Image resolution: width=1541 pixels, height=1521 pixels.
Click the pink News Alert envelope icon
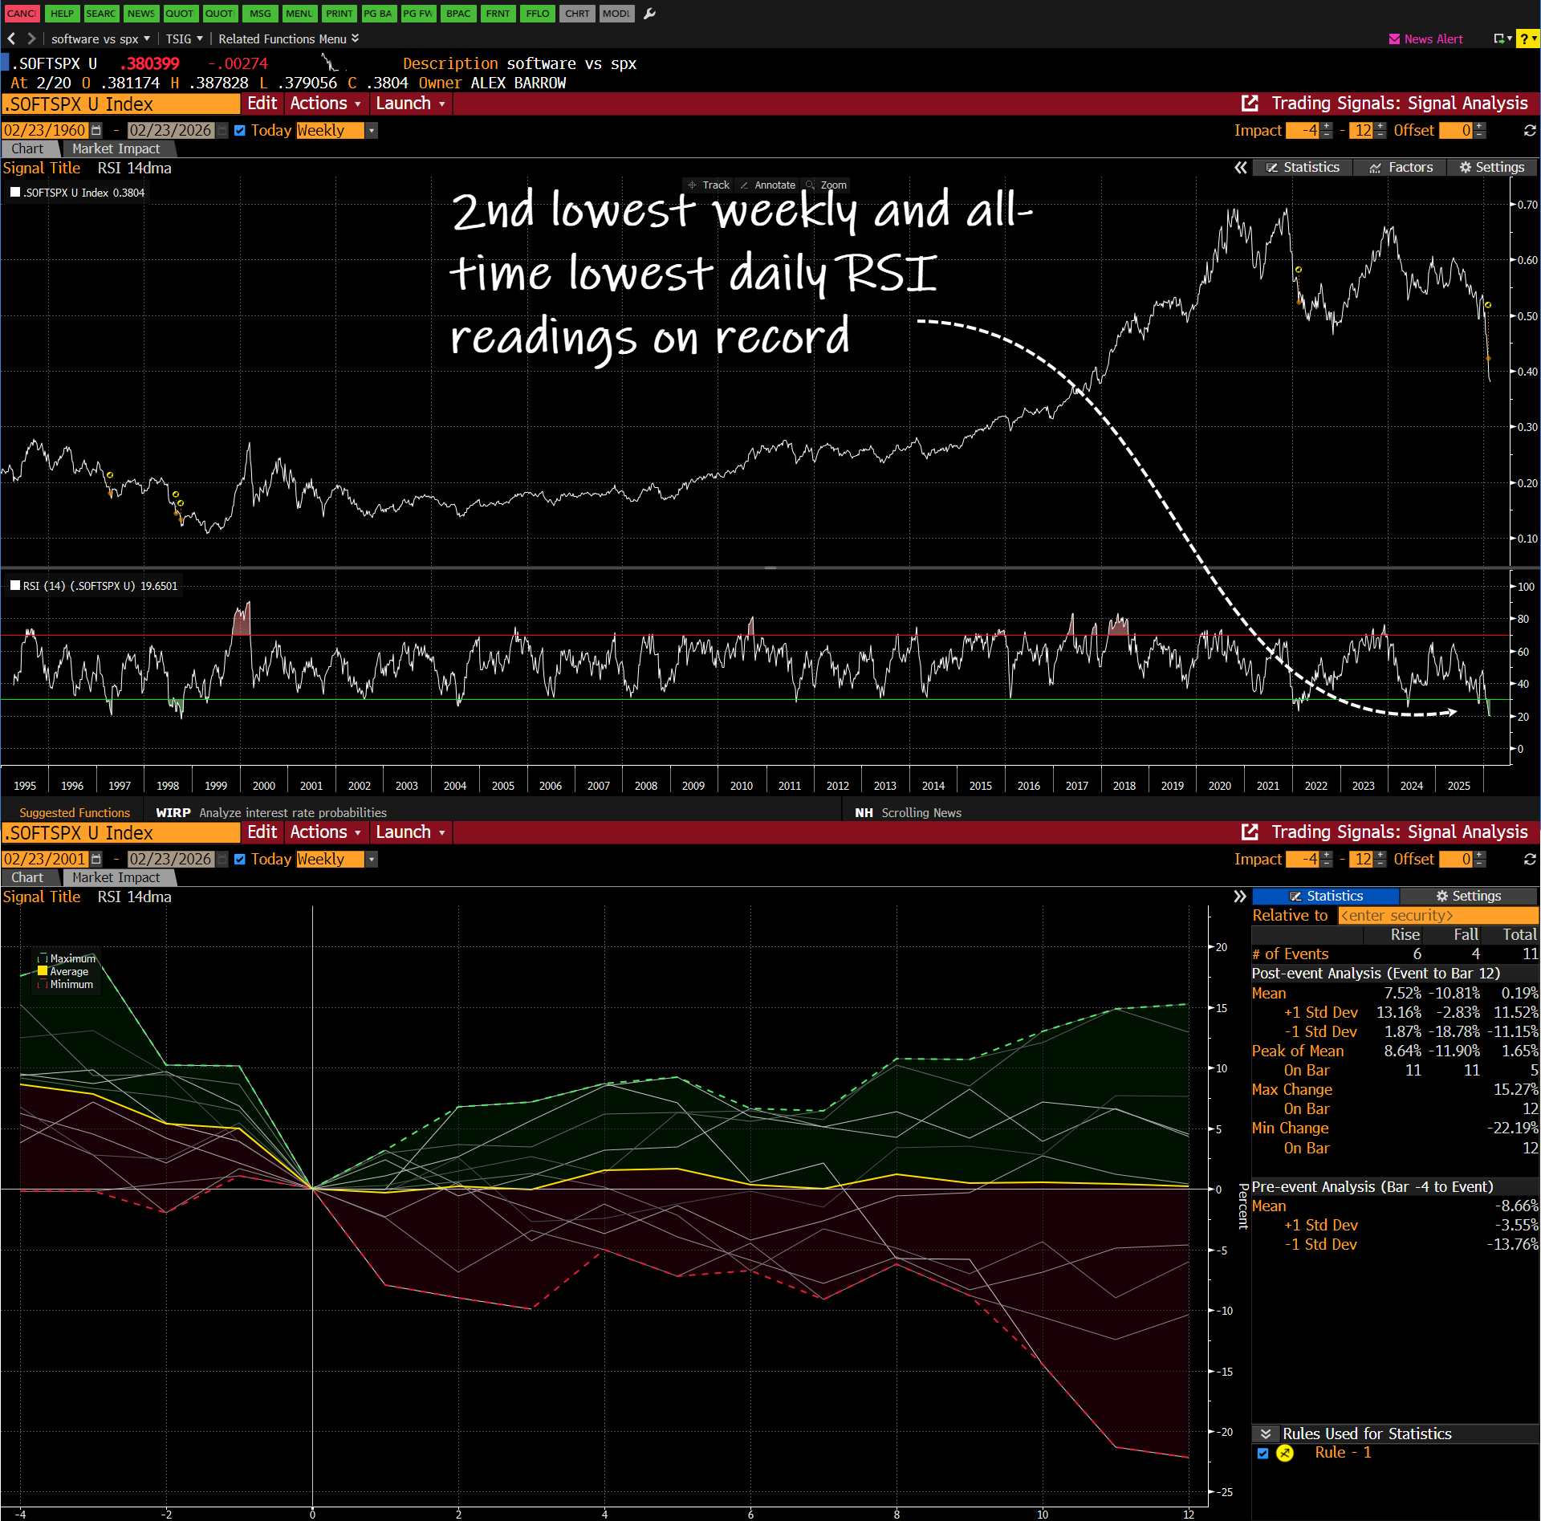click(1394, 39)
